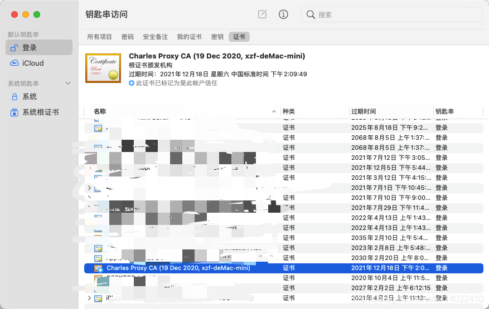Switch to the 密钥 tab
Image resolution: width=489 pixels, height=309 pixels.
[217, 37]
